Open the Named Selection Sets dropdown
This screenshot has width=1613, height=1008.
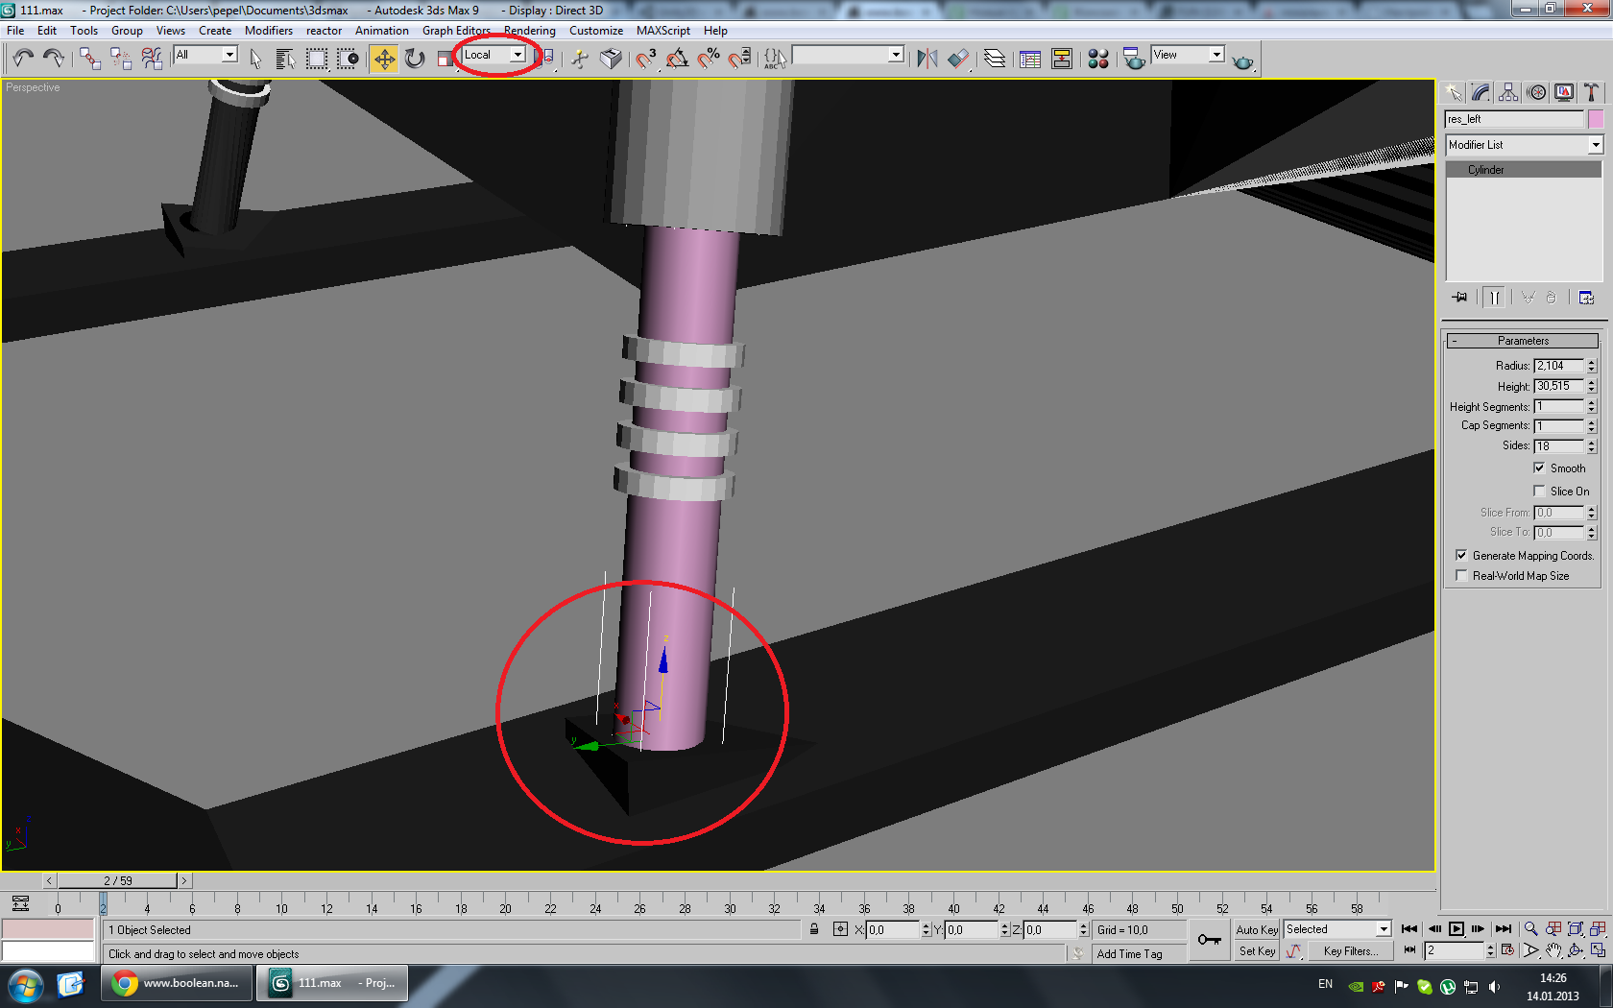848,56
